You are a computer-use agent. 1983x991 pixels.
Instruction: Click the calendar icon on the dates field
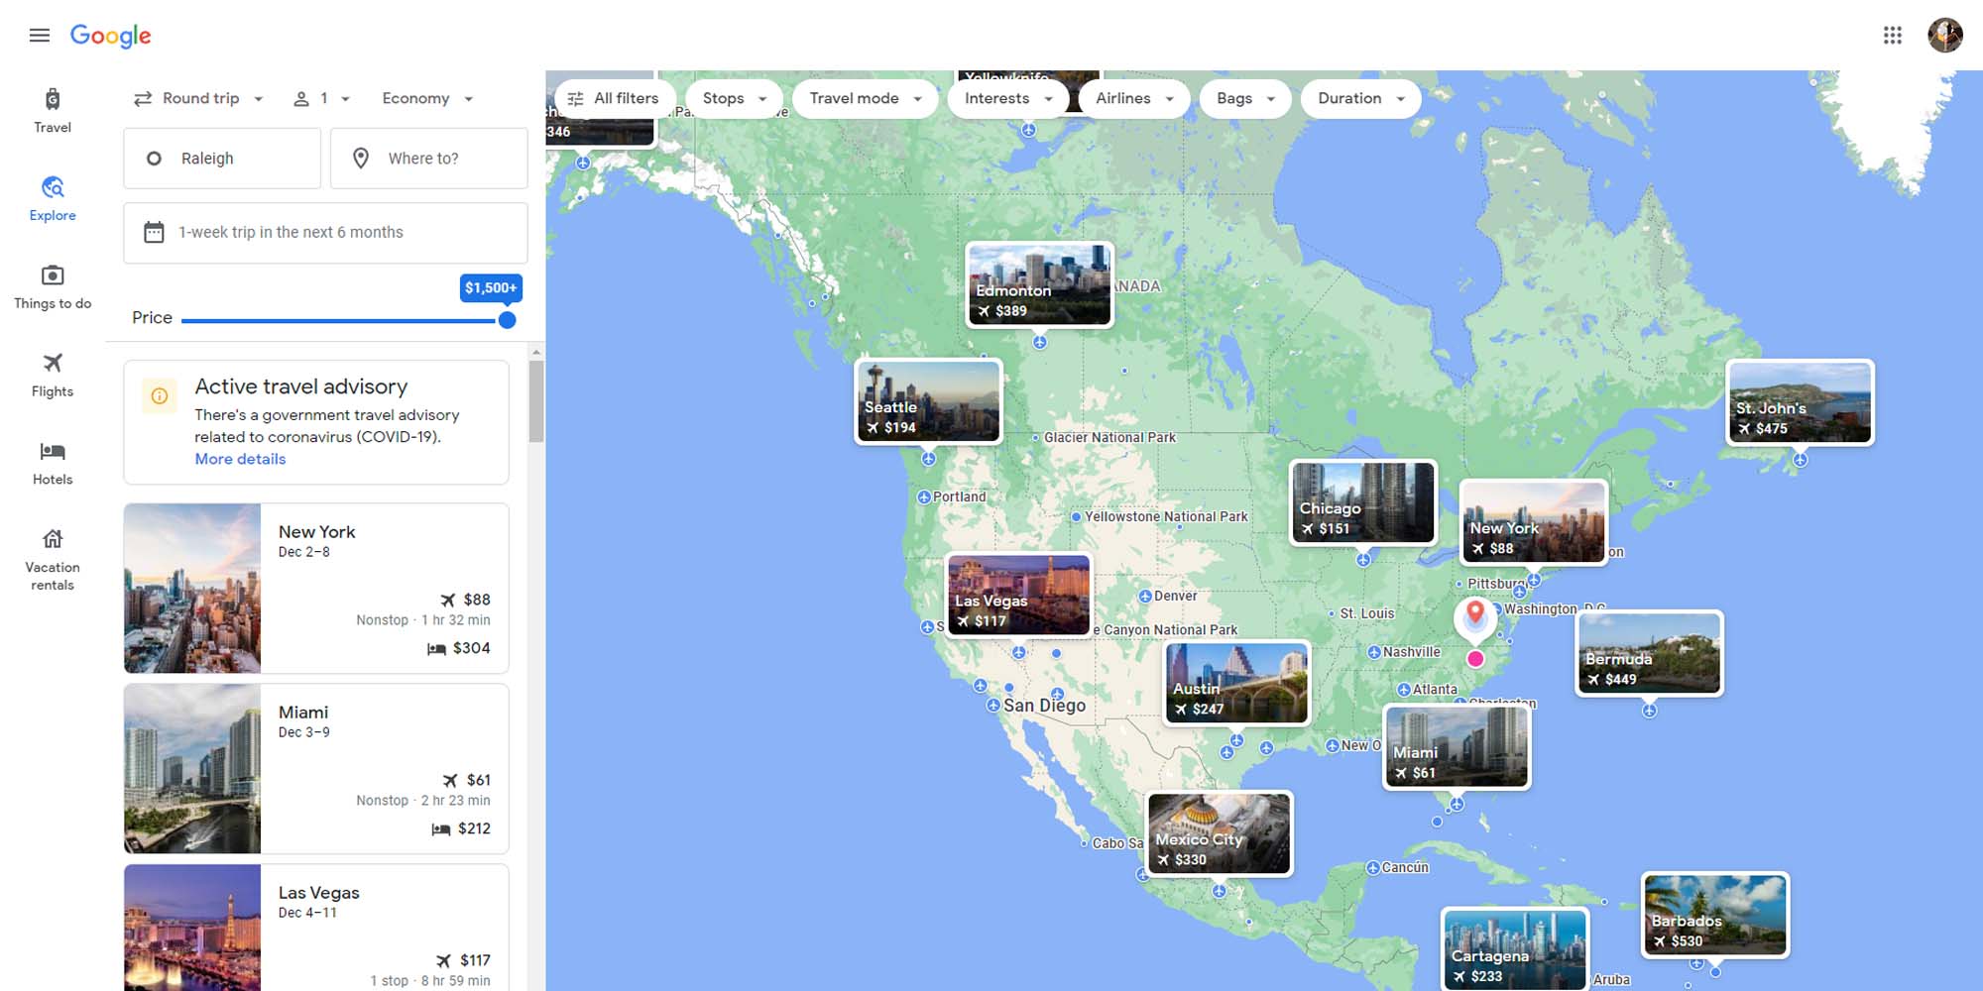tap(154, 231)
